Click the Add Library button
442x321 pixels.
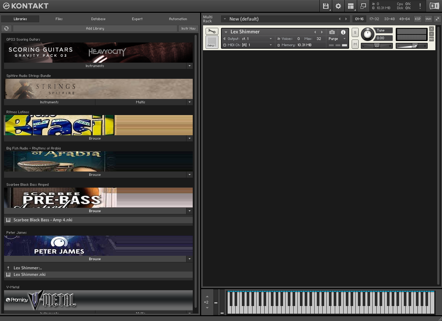[x=95, y=28]
